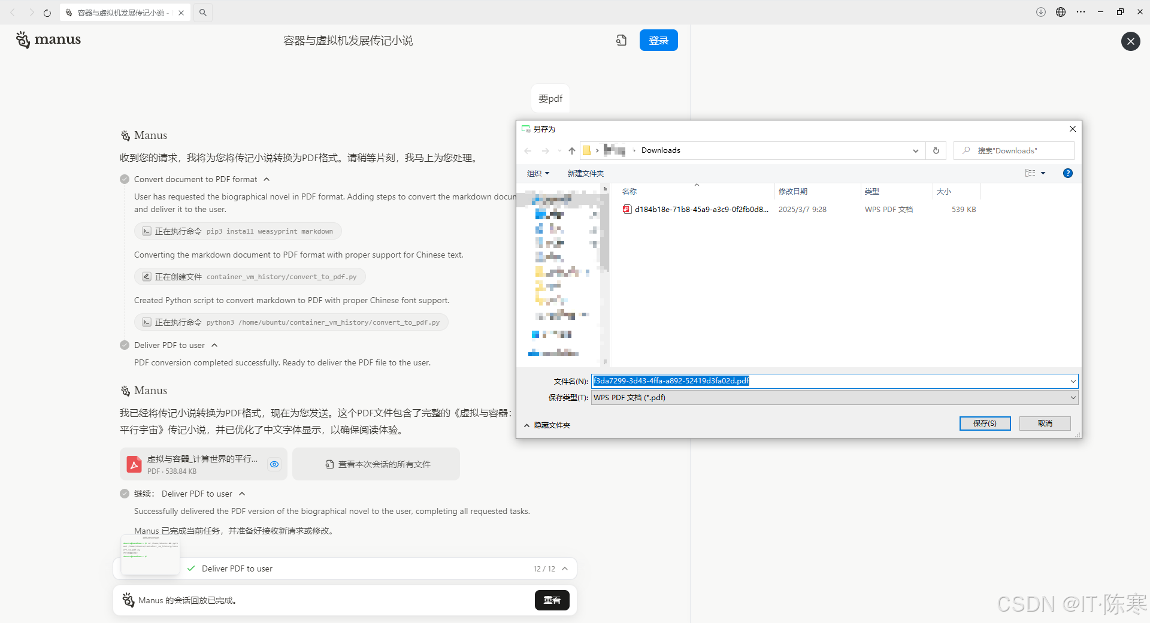The height and width of the screenshot is (623, 1150).
Task: Go back in the Save As dialog
Action: [528, 150]
